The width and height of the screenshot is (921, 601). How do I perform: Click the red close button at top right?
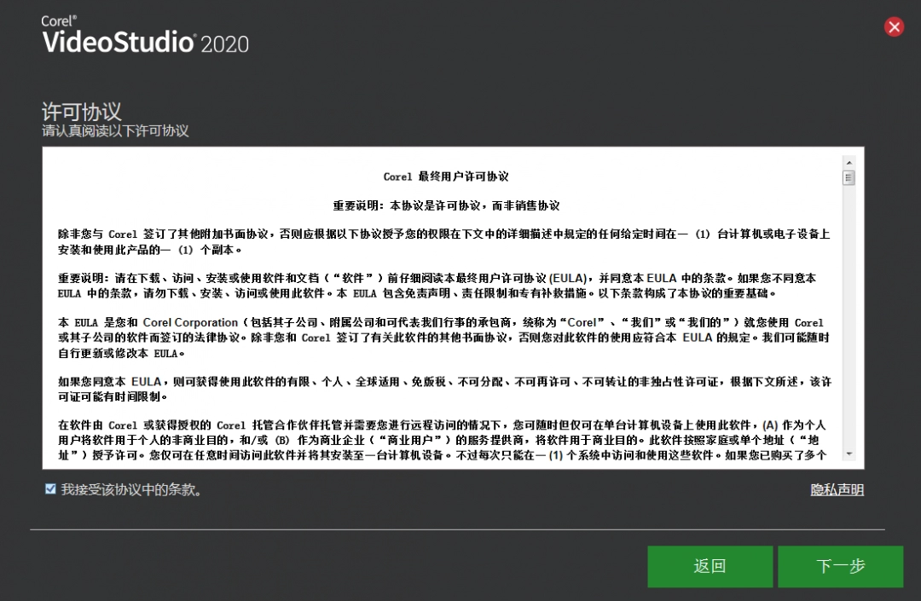[x=894, y=26]
